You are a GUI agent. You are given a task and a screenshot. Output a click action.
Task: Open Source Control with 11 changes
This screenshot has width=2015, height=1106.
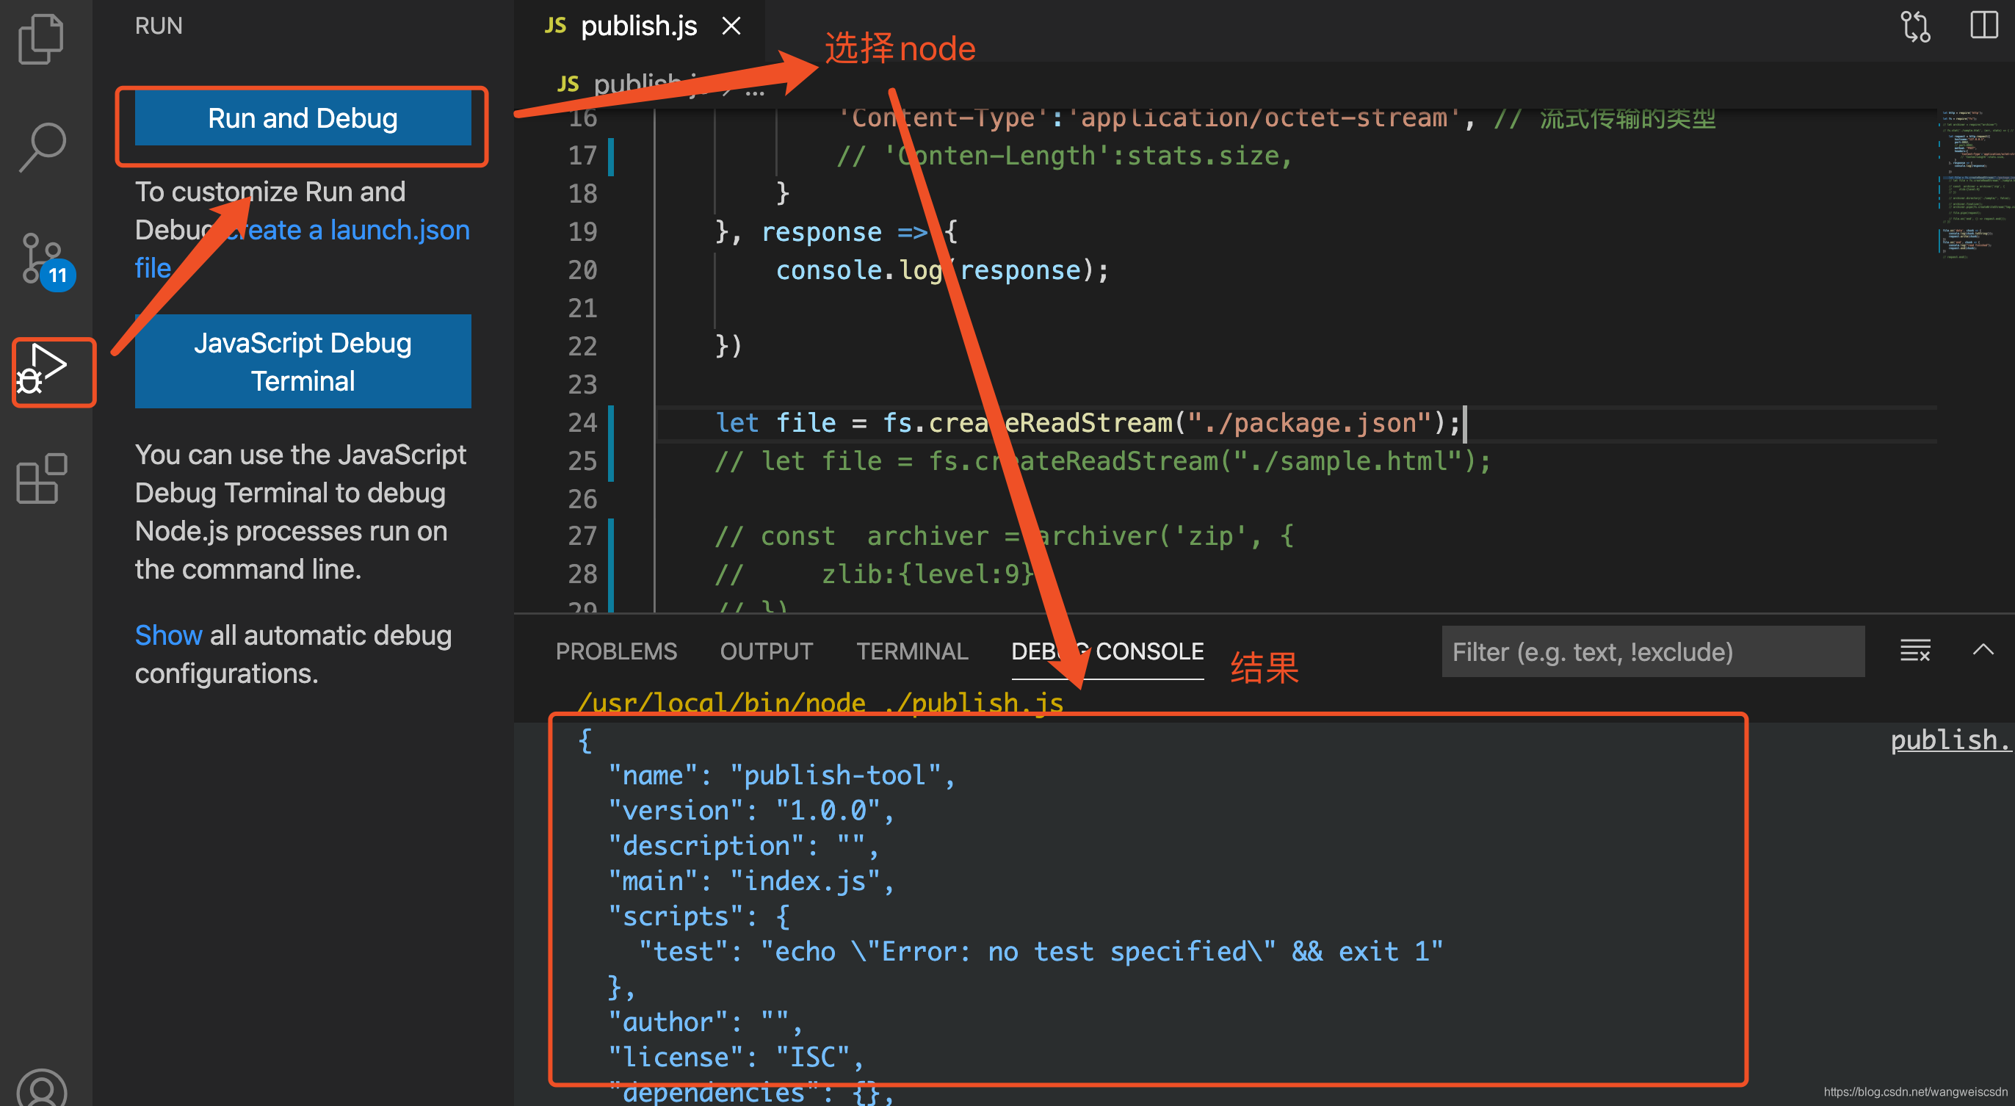pos(46,261)
